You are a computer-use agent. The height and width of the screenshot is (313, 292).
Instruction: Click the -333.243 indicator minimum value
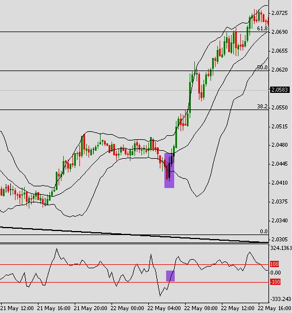tap(281, 299)
